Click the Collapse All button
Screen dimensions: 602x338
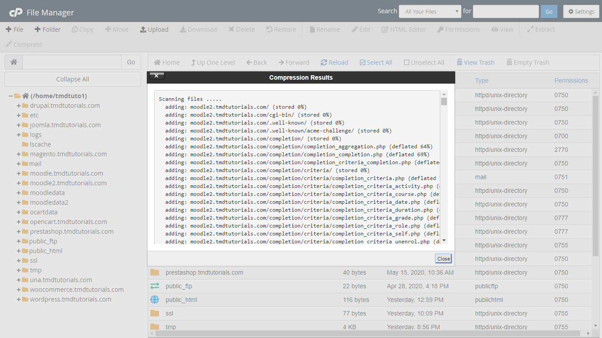(73, 79)
